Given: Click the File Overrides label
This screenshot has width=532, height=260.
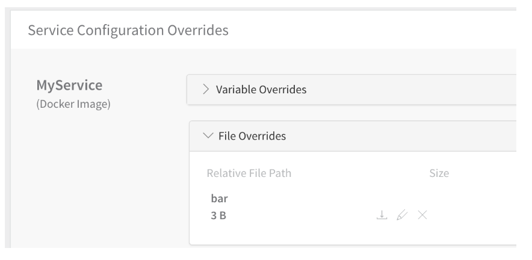Looking at the screenshot, I should [252, 136].
